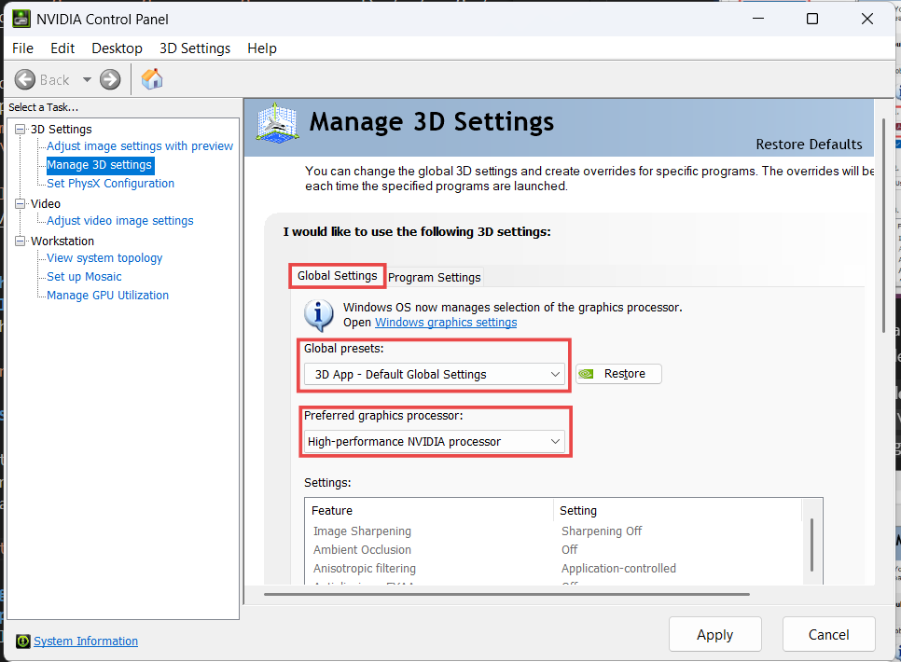Click the System Information icon
This screenshot has width=901, height=662.
point(23,641)
